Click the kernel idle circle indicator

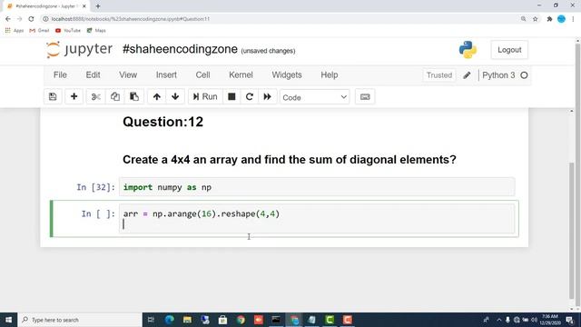[524, 75]
